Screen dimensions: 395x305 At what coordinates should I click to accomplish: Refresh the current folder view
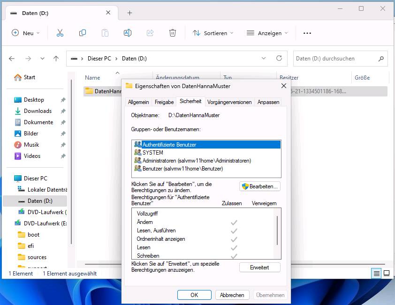click(278, 58)
